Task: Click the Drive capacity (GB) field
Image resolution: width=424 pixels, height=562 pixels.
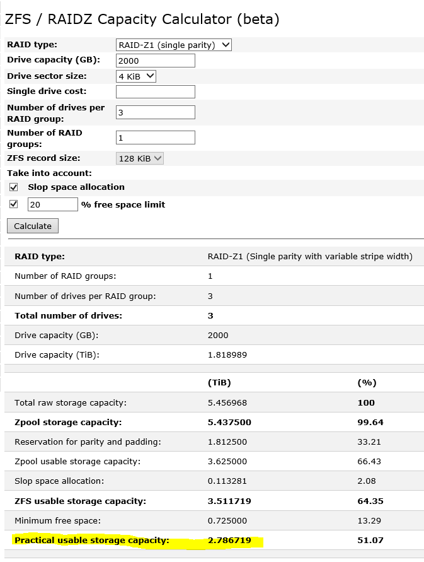Action: coord(156,61)
